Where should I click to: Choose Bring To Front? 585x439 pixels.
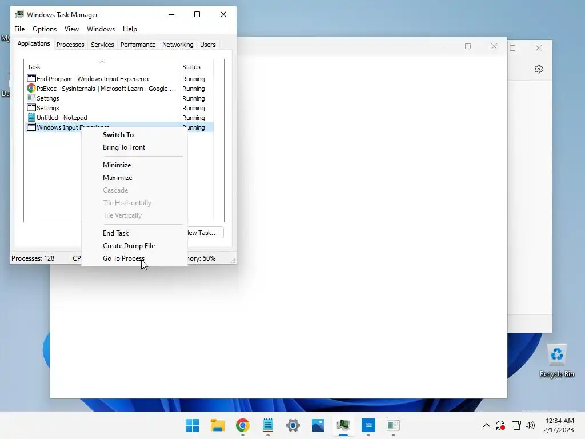124,147
